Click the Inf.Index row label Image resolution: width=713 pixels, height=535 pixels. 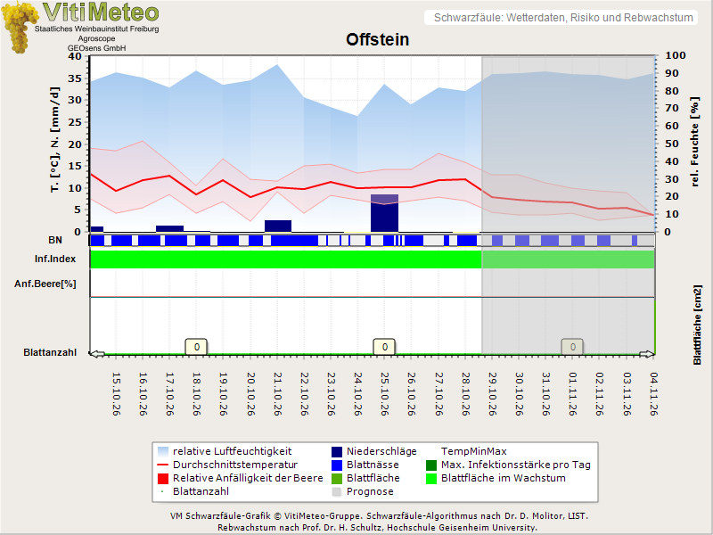pyautogui.click(x=55, y=259)
